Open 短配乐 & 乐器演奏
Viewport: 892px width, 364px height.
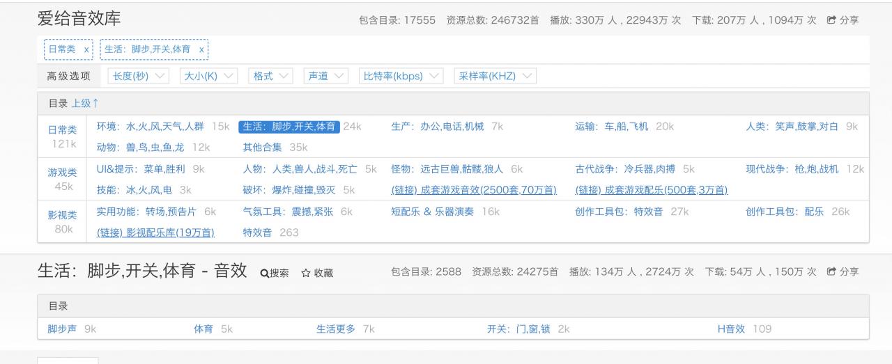(432, 212)
